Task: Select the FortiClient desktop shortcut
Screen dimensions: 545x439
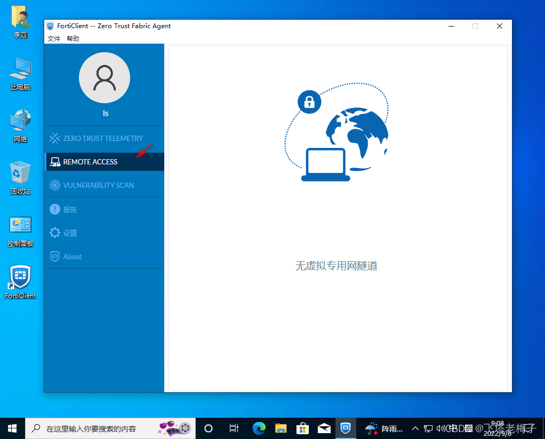Action: (20, 282)
